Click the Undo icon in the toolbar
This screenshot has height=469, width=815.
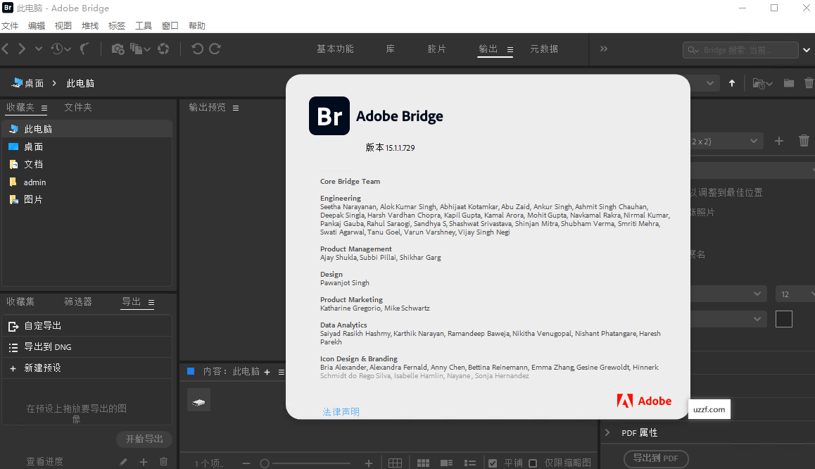pos(195,49)
